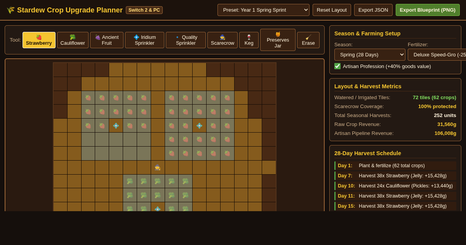The image size is (466, 245).
Task: Select the Cauliflower planting tool
Action: pos(73,40)
